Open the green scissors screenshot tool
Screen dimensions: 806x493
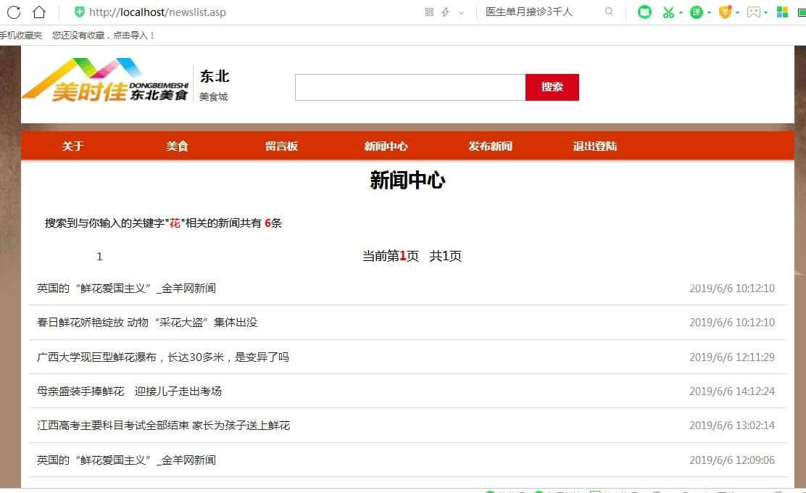pyautogui.click(x=668, y=12)
